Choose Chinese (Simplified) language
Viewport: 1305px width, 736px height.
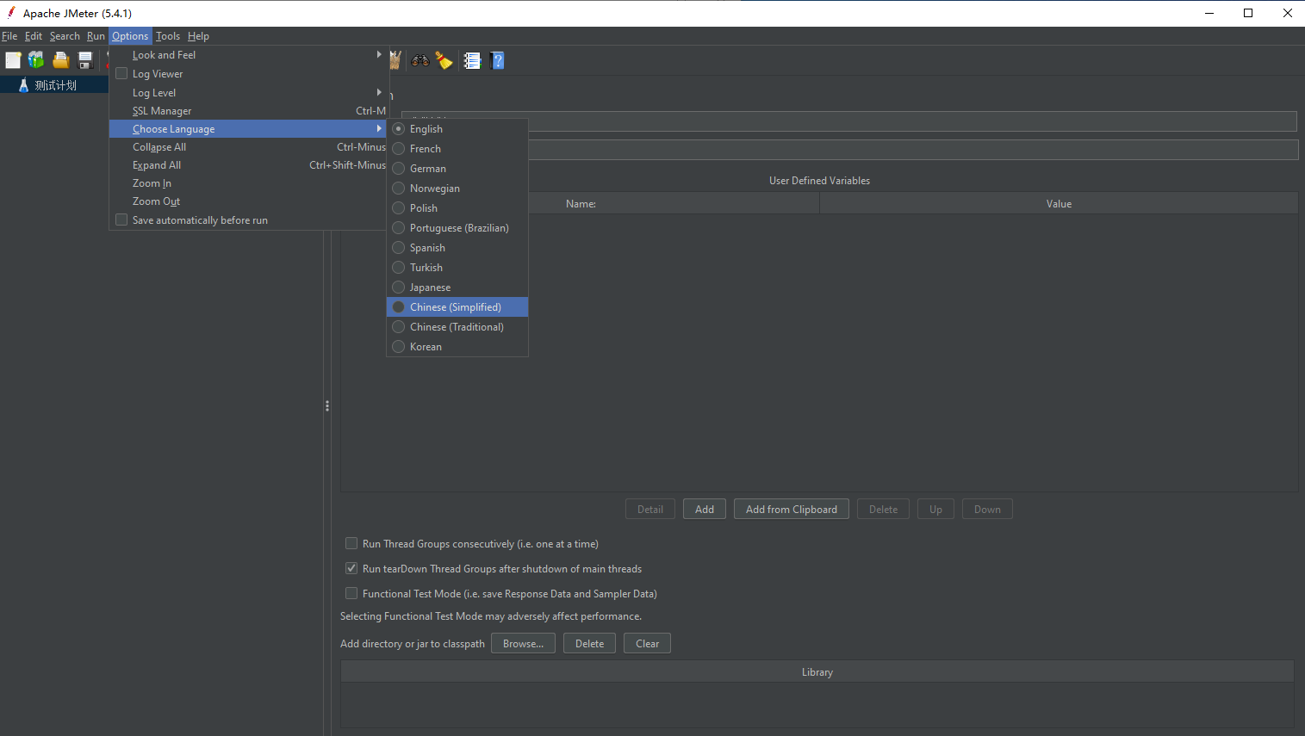pos(457,307)
